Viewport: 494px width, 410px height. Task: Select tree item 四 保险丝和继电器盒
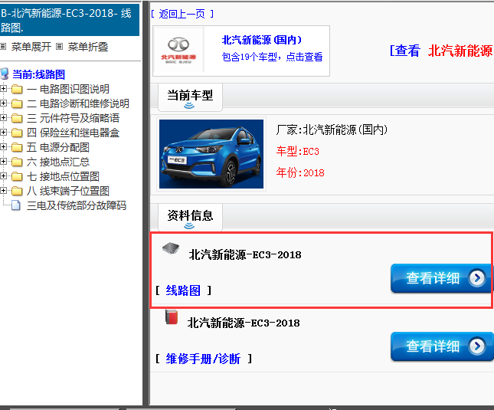click(73, 133)
